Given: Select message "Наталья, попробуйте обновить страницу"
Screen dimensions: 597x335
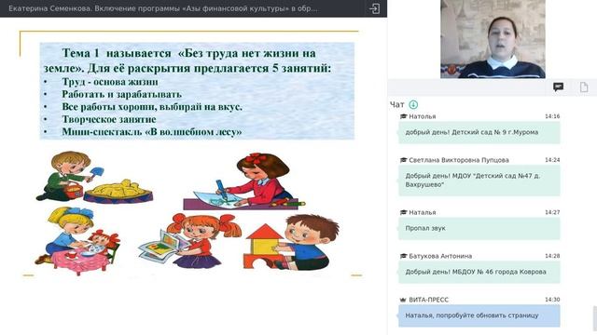Looking at the screenshot, I should [x=479, y=315].
